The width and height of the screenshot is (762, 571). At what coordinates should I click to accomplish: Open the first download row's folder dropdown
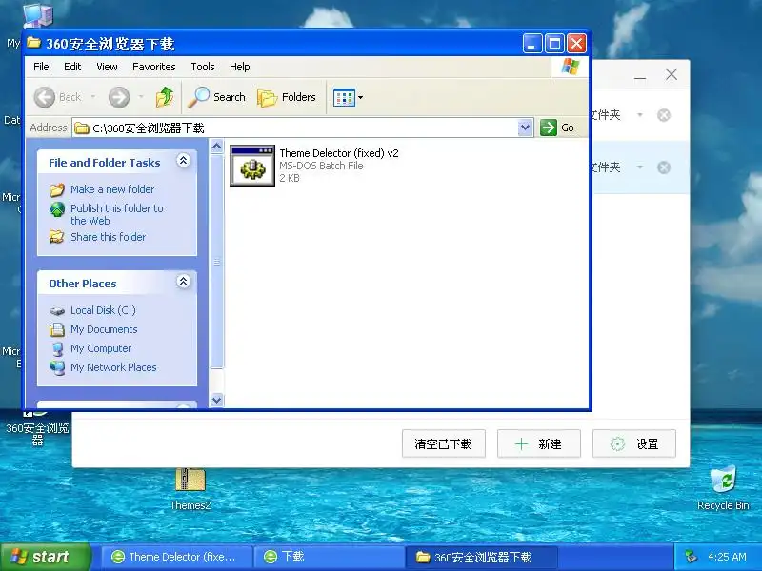[x=640, y=115]
